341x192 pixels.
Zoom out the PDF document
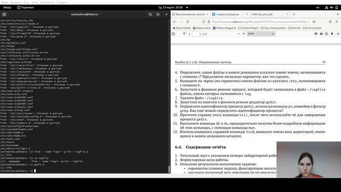coord(238,34)
